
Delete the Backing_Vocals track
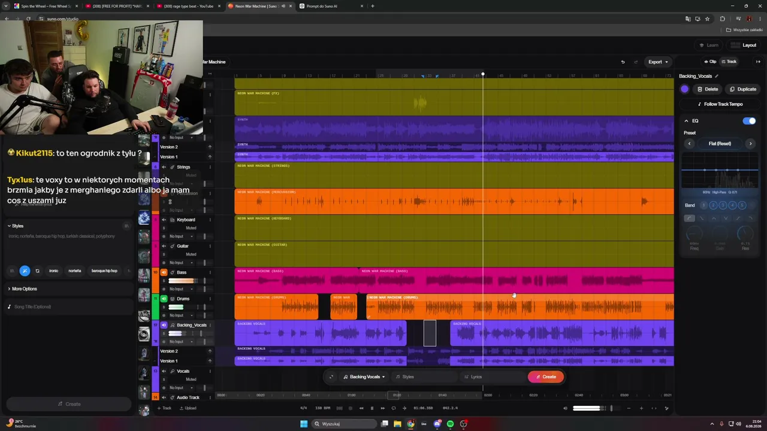click(707, 89)
